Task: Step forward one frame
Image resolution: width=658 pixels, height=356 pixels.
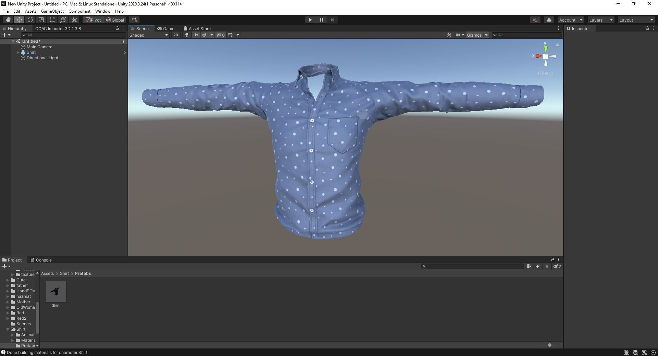Action: click(x=332, y=20)
